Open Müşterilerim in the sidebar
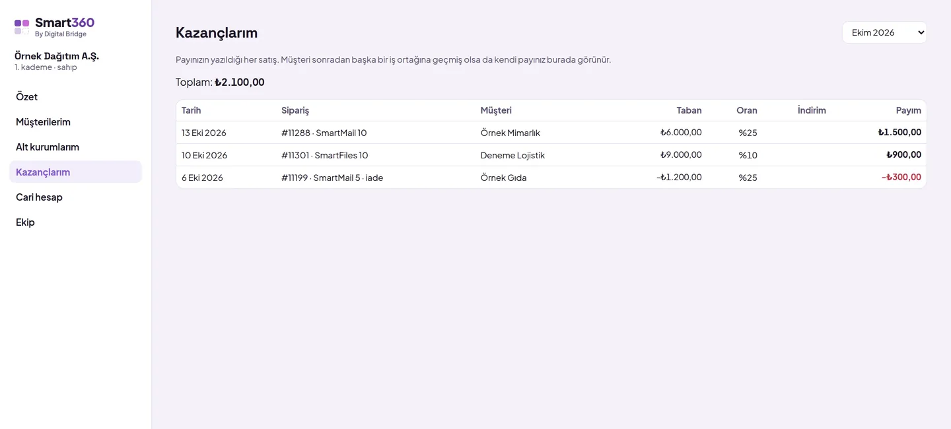The image size is (951, 429). (75, 122)
